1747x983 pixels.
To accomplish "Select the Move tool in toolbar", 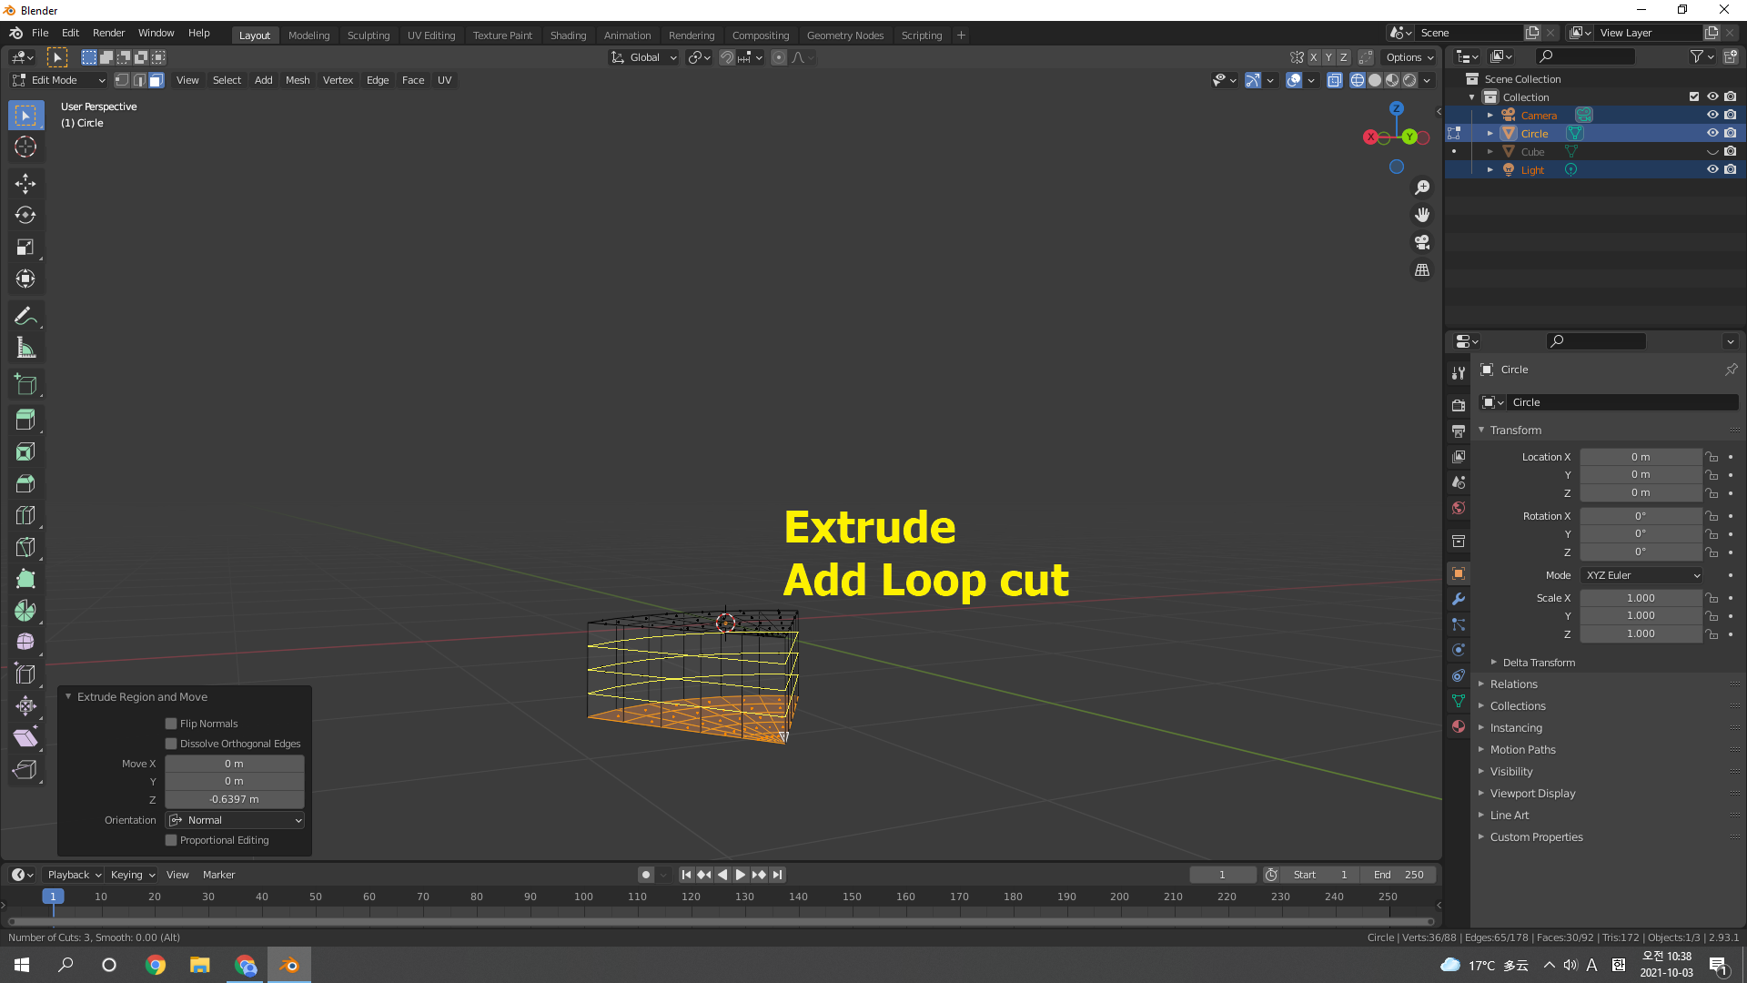I will 25,184.
